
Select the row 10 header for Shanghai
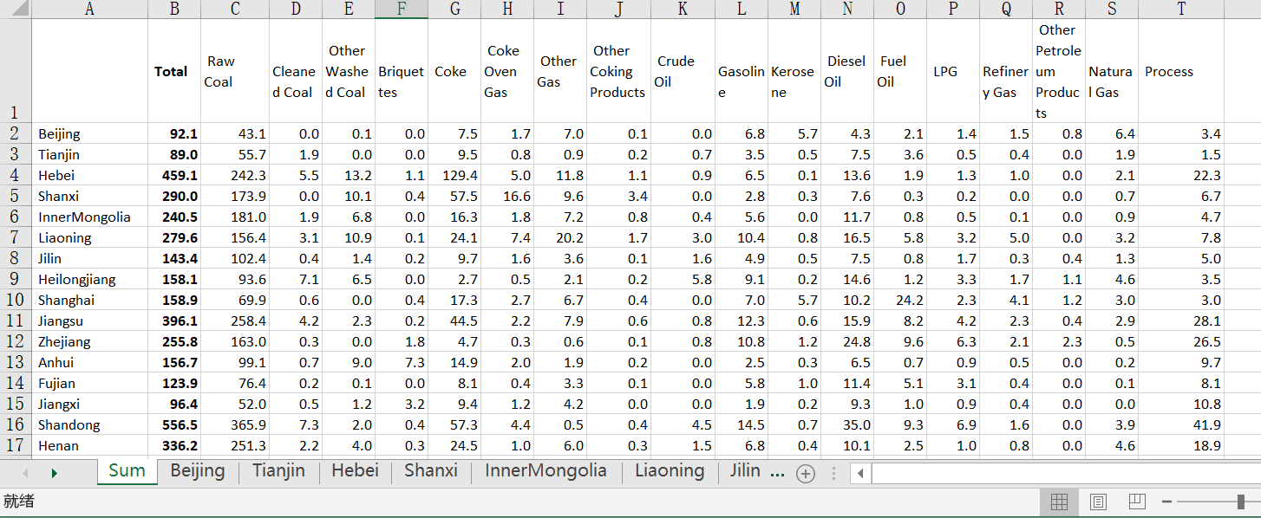[16, 301]
